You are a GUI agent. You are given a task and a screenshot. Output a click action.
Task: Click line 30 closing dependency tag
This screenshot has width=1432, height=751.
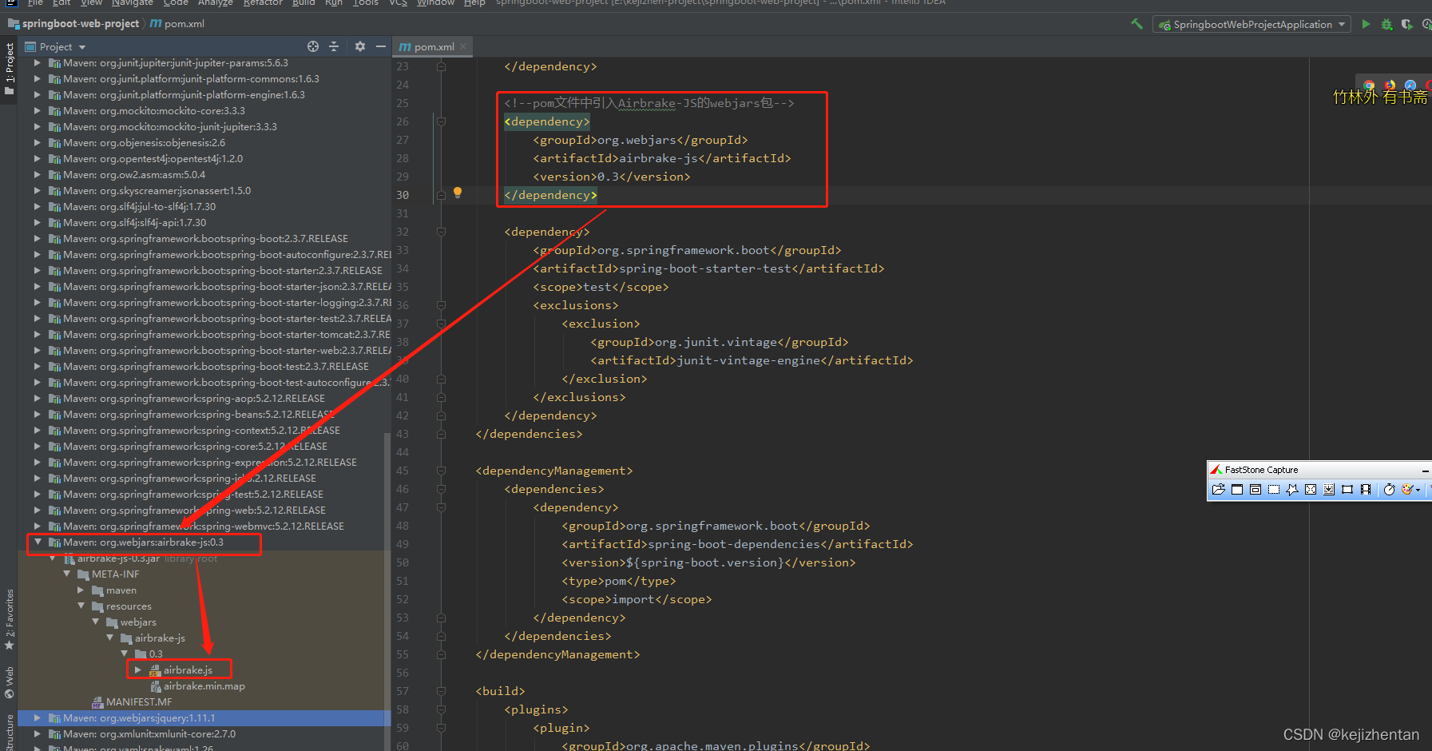pos(550,195)
